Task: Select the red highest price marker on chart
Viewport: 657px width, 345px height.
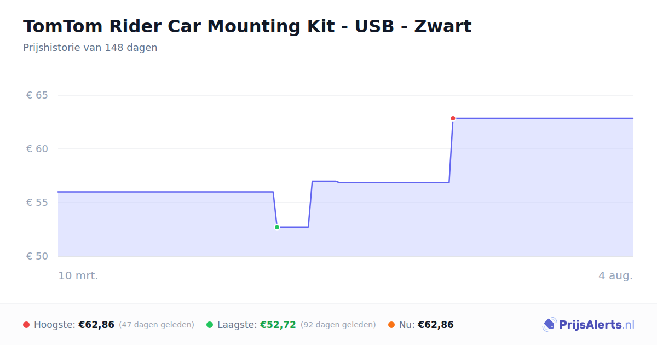Action: [453, 118]
